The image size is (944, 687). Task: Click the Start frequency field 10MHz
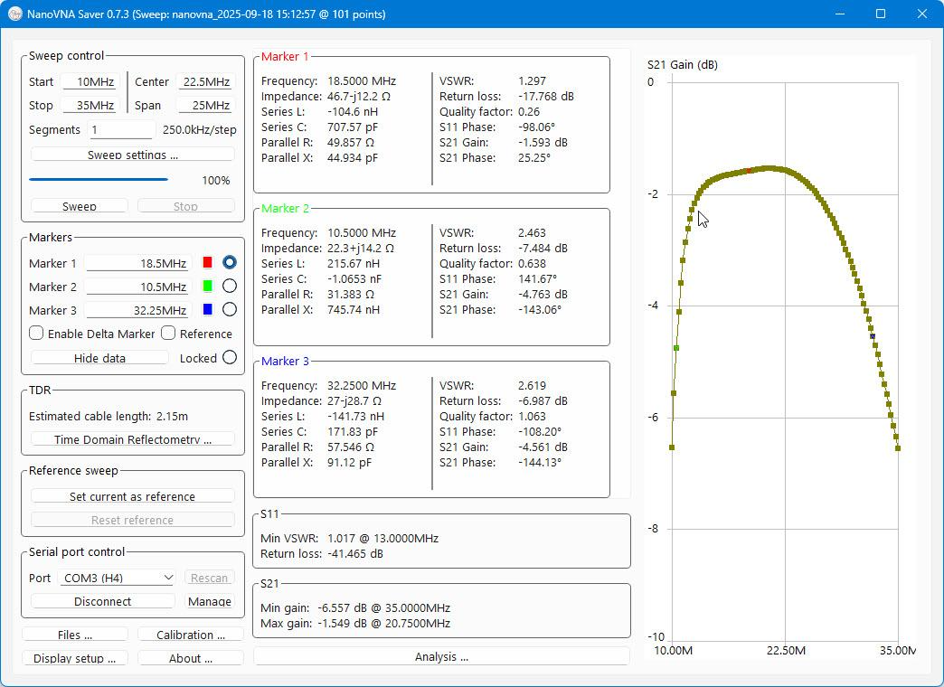90,82
